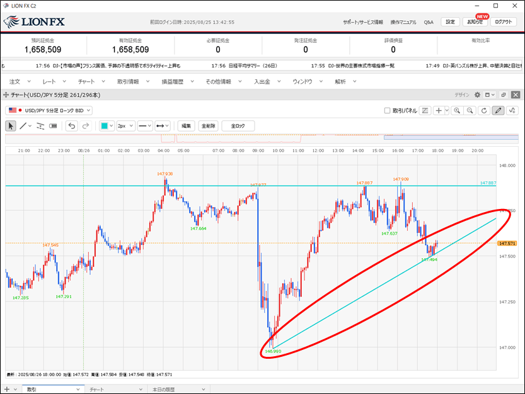Click the 147.571 current price label

tap(507, 244)
